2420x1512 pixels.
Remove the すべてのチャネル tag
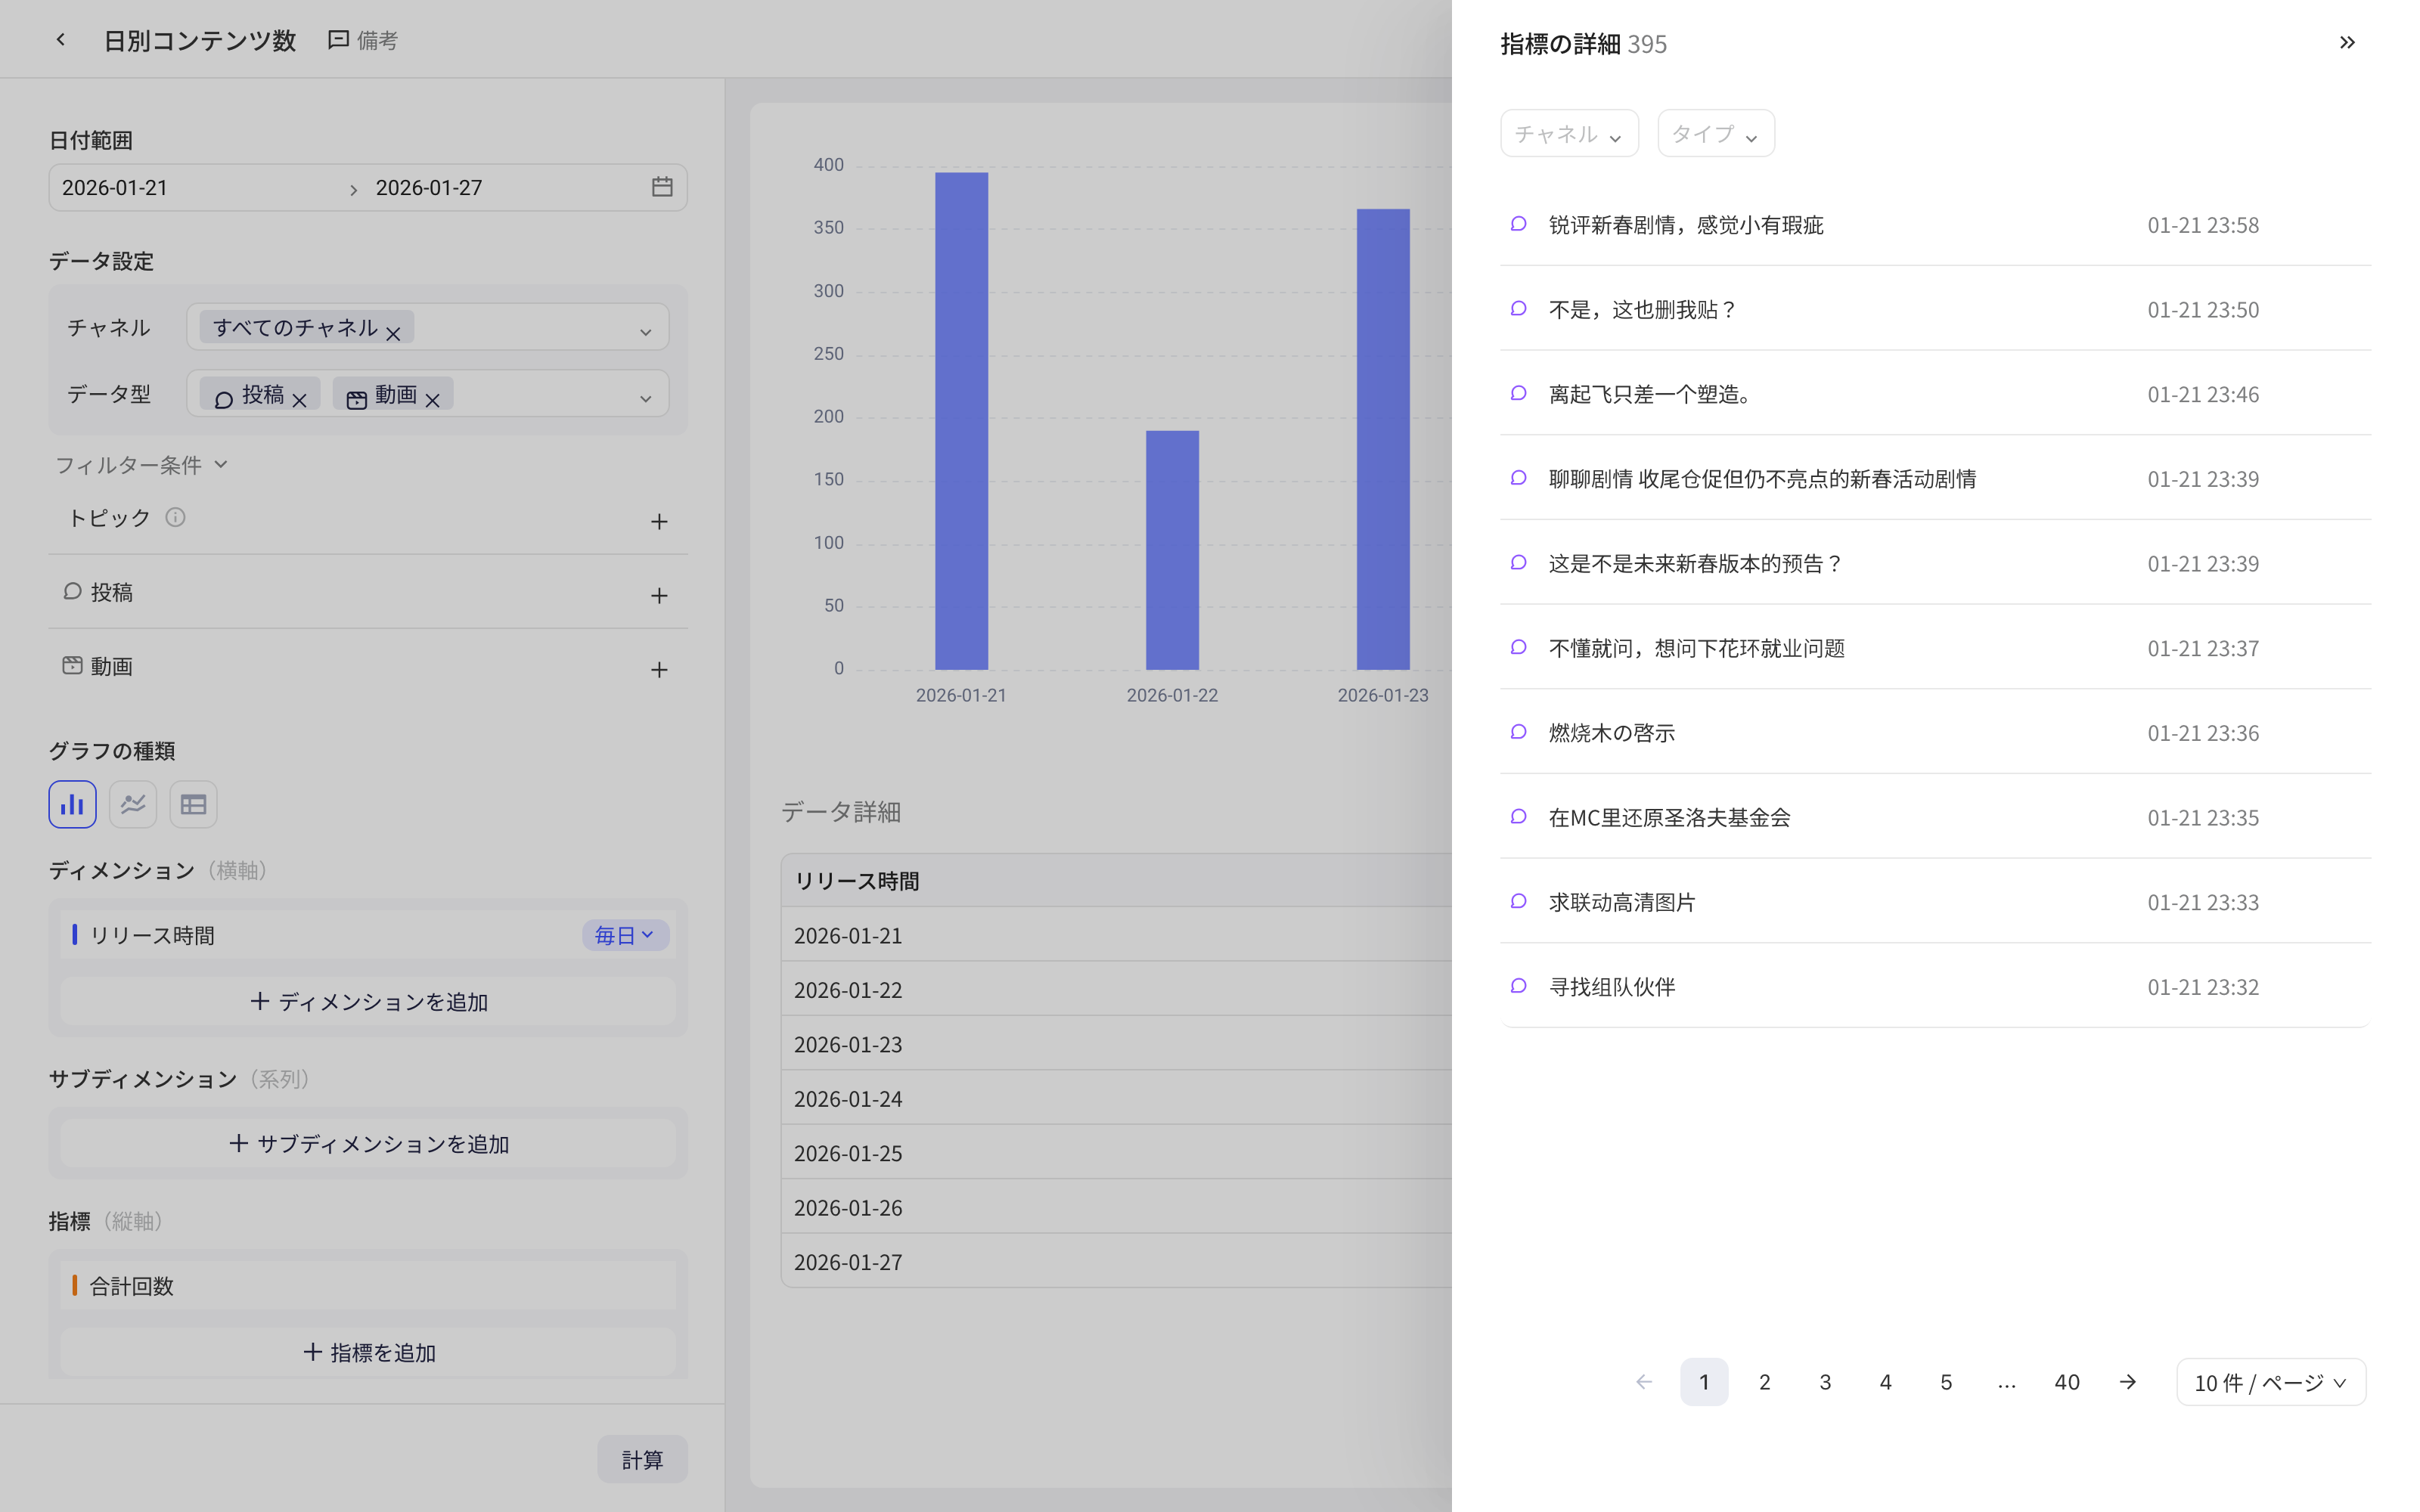(393, 333)
